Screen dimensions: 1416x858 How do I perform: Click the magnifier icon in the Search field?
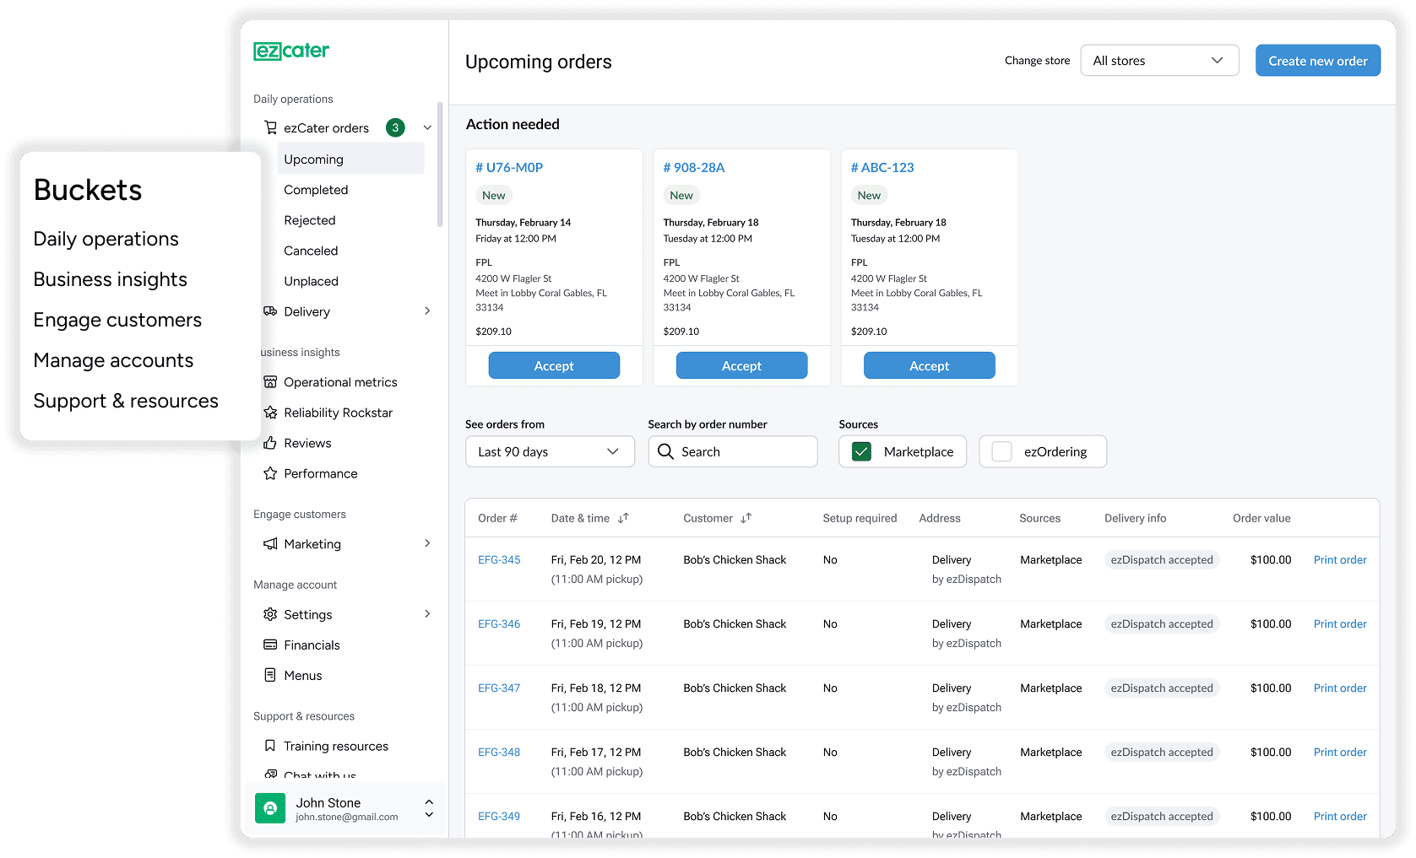[x=665, y=451]
